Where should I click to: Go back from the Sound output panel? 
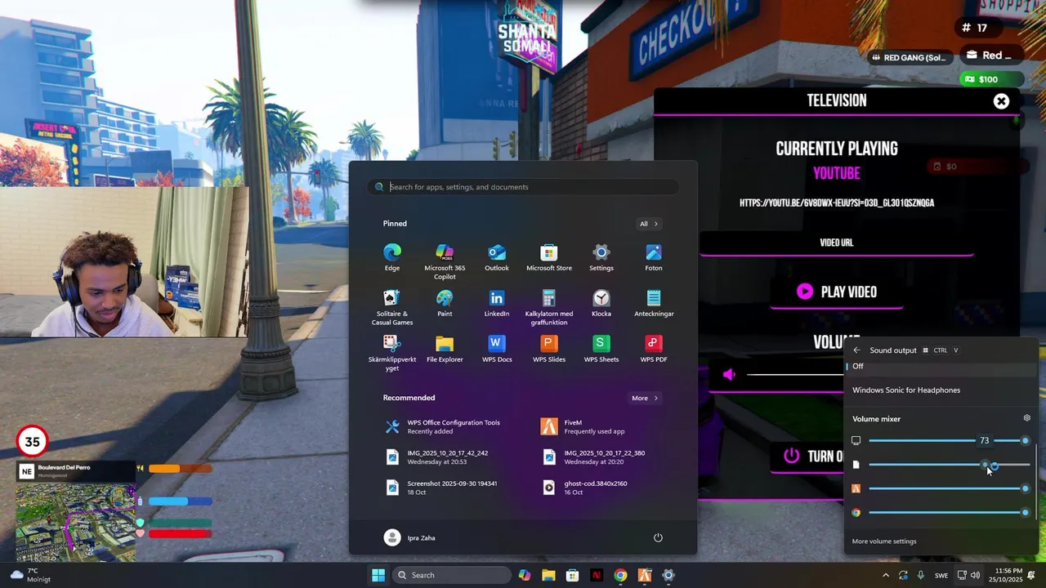pyautogui.click(x=856, y=350)
